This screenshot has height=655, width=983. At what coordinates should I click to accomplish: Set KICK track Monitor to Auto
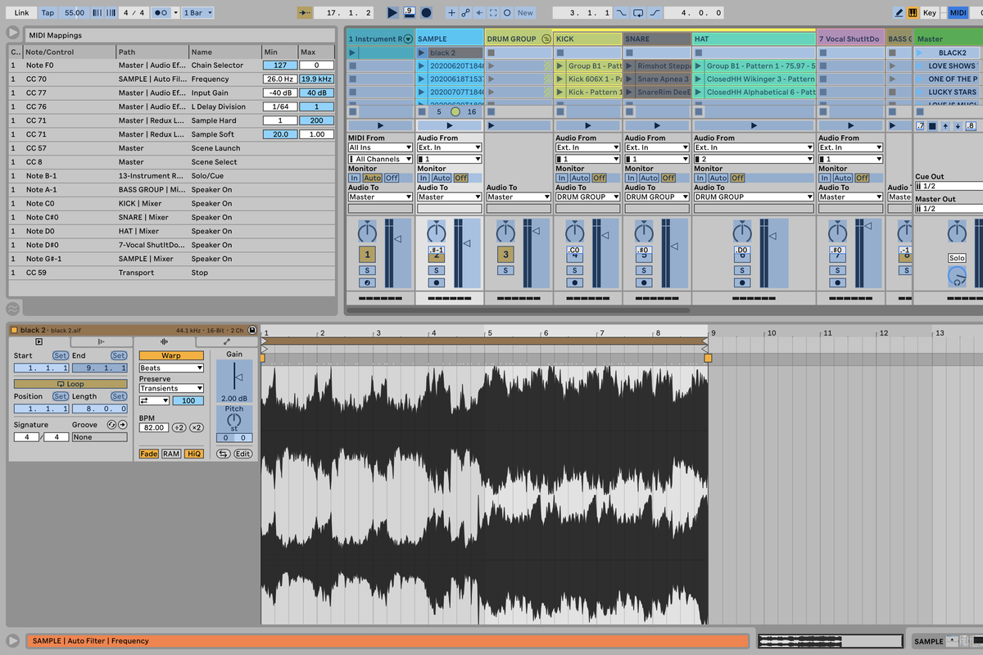(x=580, y=178)
